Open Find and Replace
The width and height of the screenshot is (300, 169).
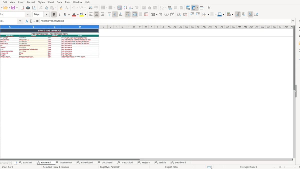pyautogui.click(x=90, y=8)
